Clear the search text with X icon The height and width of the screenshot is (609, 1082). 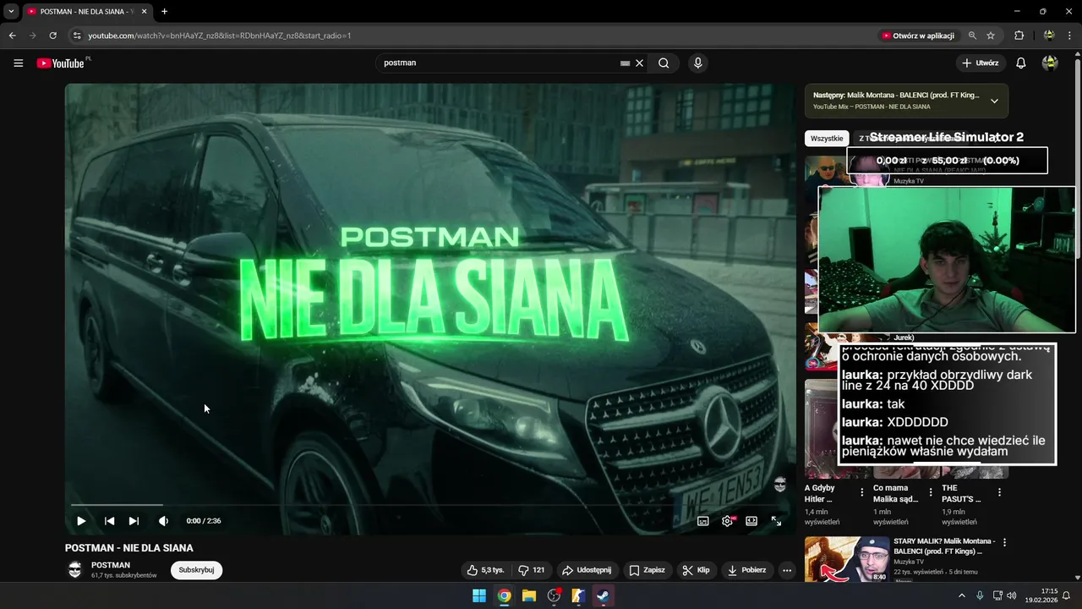[x=640, y=63]
